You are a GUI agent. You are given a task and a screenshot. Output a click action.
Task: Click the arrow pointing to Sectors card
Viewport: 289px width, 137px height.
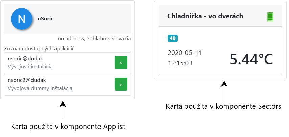tap(224, 91)
